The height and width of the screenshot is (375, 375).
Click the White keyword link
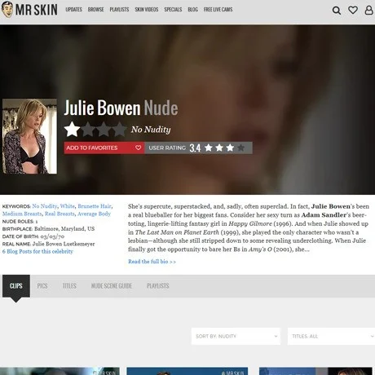pos(67,206)
